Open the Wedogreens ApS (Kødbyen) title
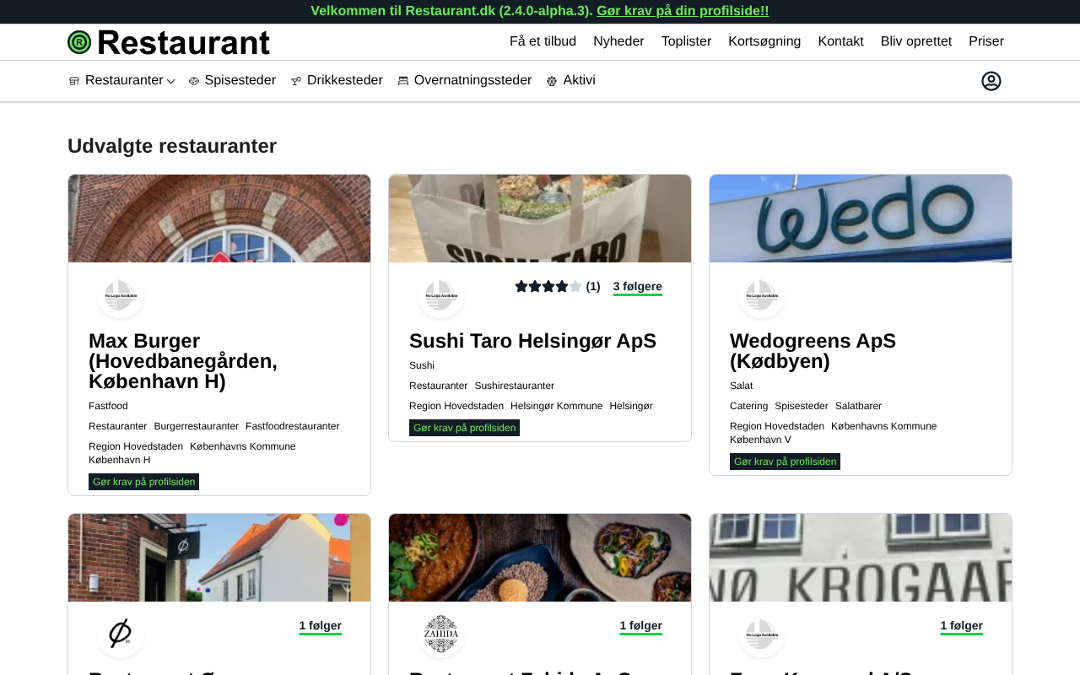The image size is (1080, 675). tap(813, 351)
